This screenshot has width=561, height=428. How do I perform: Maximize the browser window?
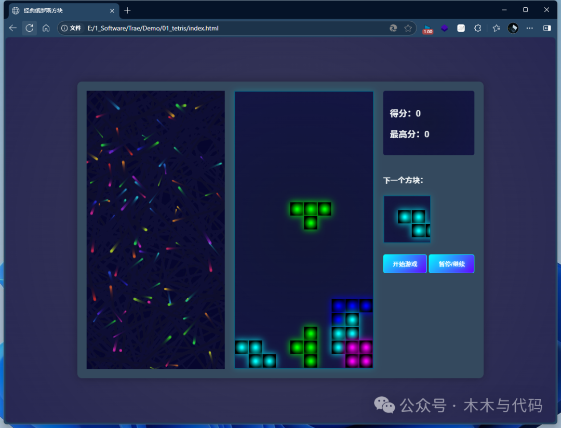click(525, 10)
